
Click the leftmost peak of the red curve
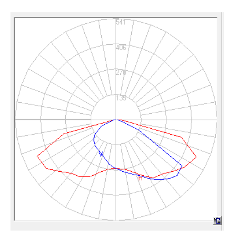click(x=37, y=156)
